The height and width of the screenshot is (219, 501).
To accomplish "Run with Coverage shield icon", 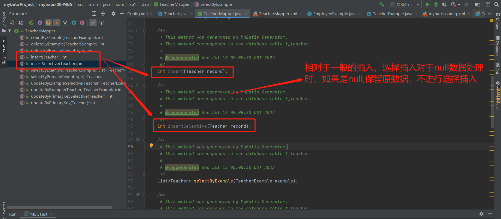I will (444, 4).
